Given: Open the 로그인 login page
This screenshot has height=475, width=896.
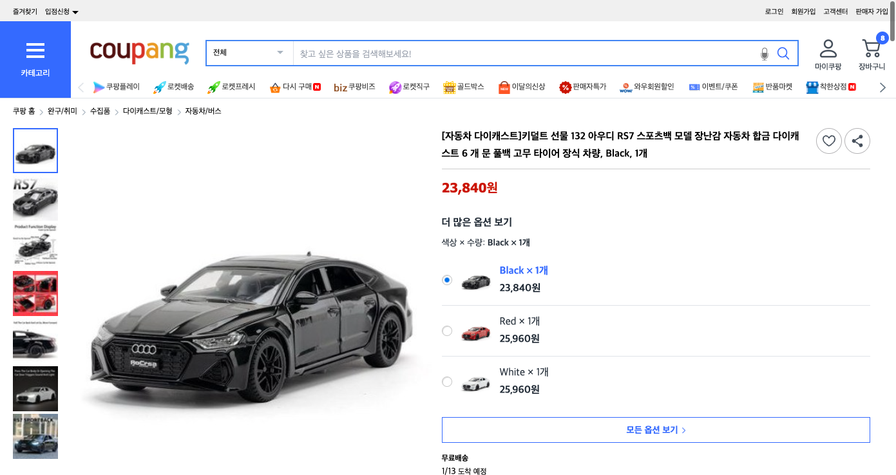Looking at the screenshot, I should (x=774, y=11).
